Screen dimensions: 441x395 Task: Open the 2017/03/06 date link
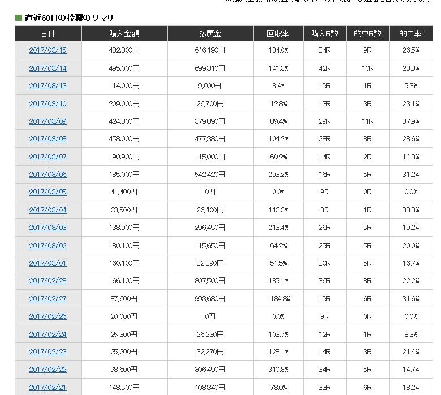[48, 174]
